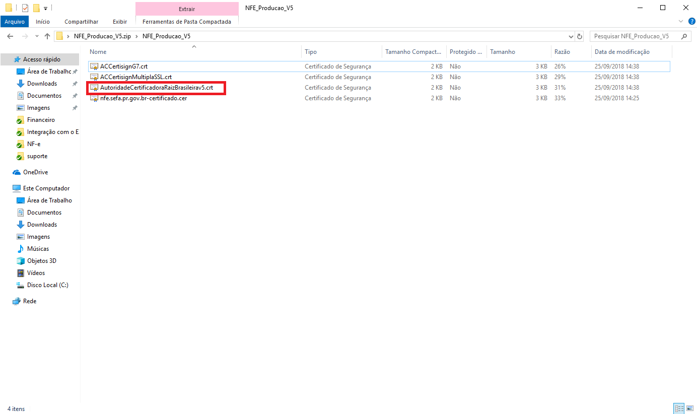Sort by the Tamanho column header
697x414 pixels.
click(x=519, y=52)
